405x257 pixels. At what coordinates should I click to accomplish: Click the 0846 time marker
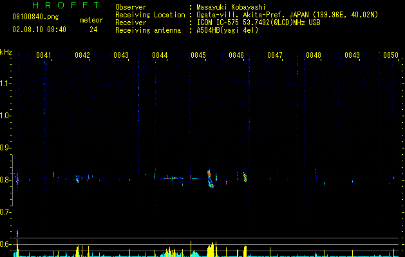pyautogui.click(x=236, y=55)
